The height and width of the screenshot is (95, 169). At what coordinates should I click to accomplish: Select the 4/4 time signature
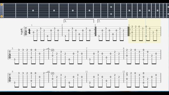29,31
